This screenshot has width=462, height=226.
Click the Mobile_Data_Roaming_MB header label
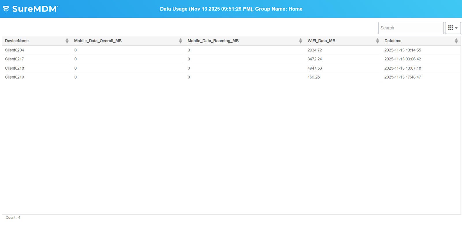(x=213, y=41)
